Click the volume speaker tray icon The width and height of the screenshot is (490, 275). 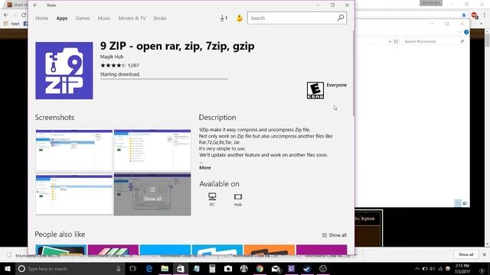point(433,269)
